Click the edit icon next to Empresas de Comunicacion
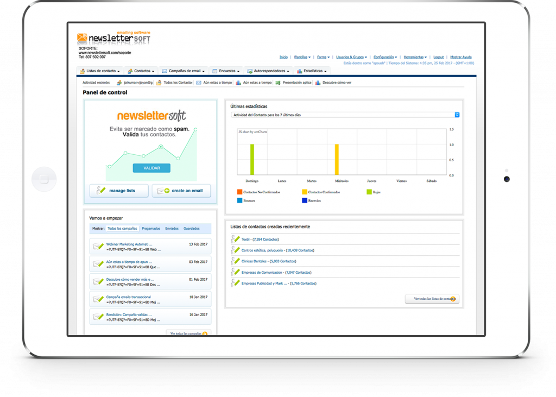 236,272
